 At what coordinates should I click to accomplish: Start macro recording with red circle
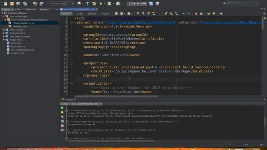(196, 14)
